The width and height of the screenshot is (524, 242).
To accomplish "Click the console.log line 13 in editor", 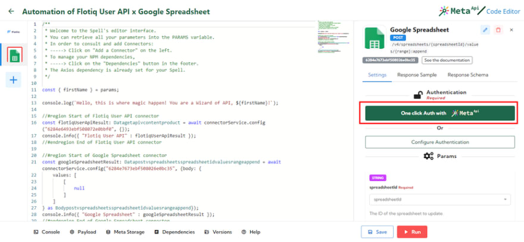I will click(x=160, y=103).
